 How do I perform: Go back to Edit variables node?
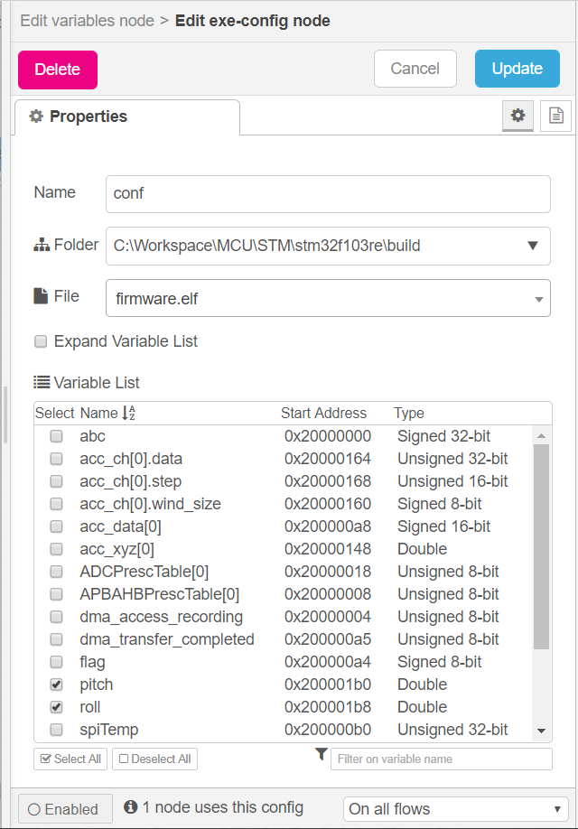[87, 20]
